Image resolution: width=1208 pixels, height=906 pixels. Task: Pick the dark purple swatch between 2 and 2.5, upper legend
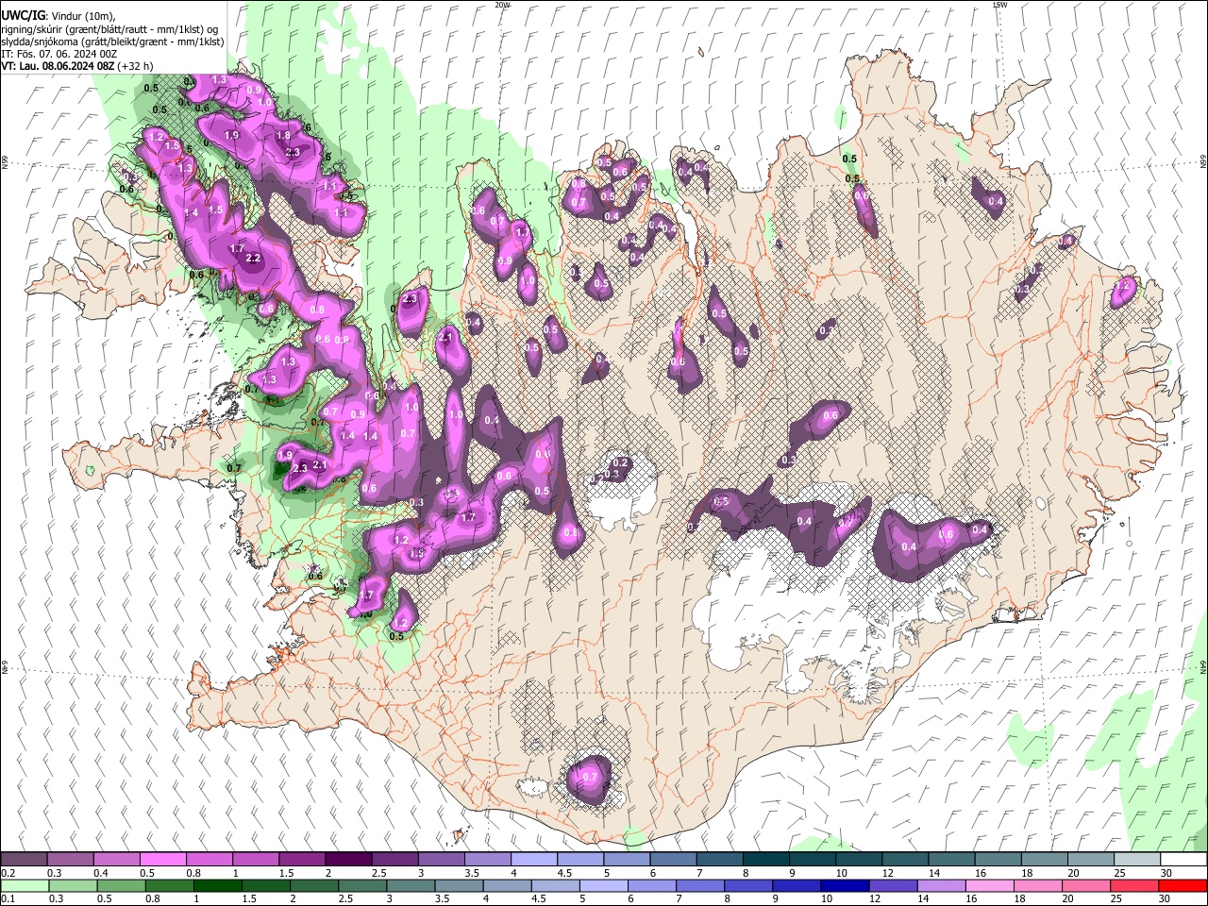point(347,859)
